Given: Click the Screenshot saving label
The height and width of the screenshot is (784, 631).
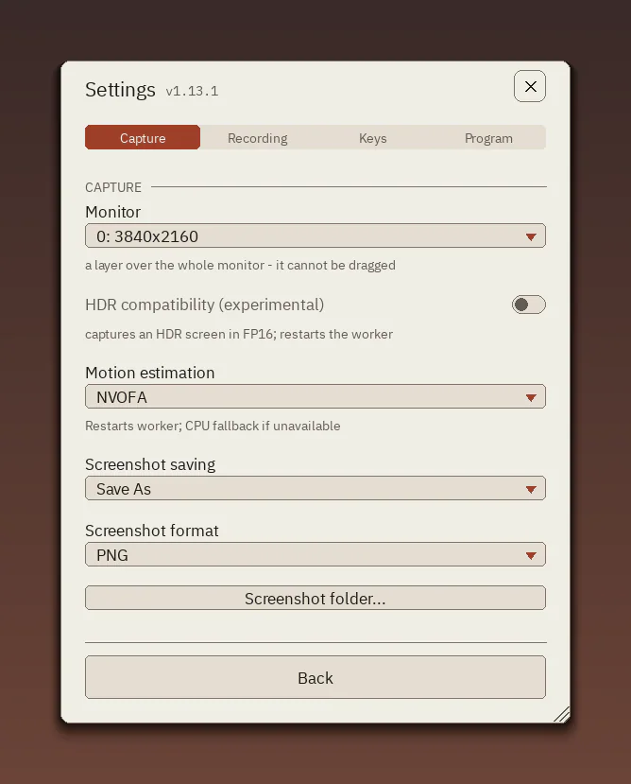Looking at the screenshot, I should point(150,464).
